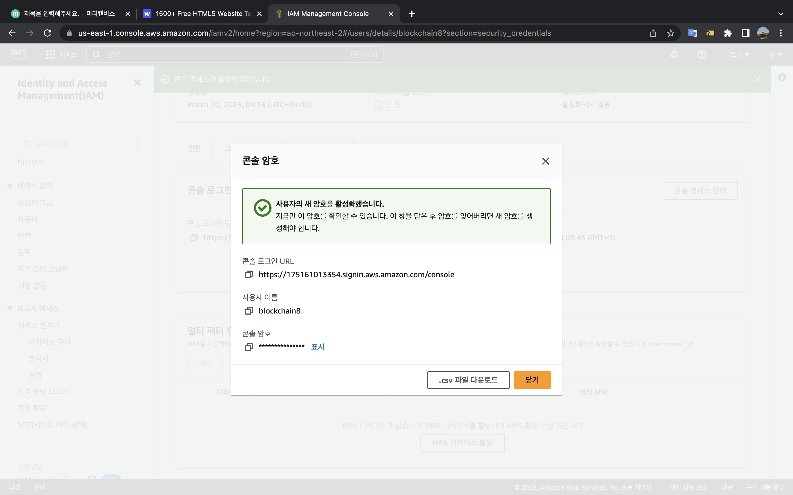
Task: Open the Chrome extensions puzzle icon
Action: point(728,33)
